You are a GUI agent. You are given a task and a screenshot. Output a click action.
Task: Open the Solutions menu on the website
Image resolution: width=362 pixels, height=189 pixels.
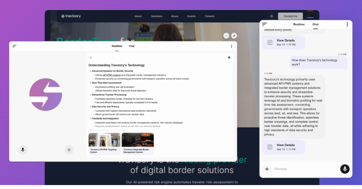click(x=156, y=16)
